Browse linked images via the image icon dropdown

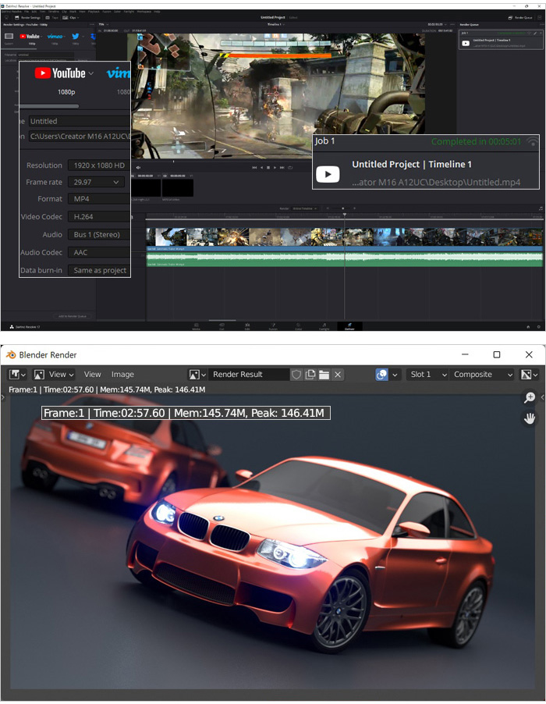coord(197,375)
